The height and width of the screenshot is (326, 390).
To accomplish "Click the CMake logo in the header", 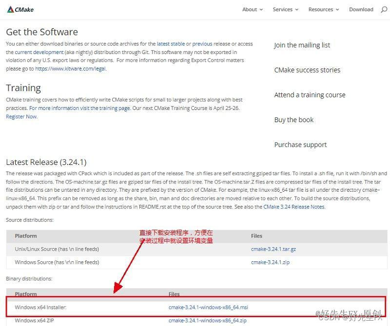I will (x=20, y=10).
